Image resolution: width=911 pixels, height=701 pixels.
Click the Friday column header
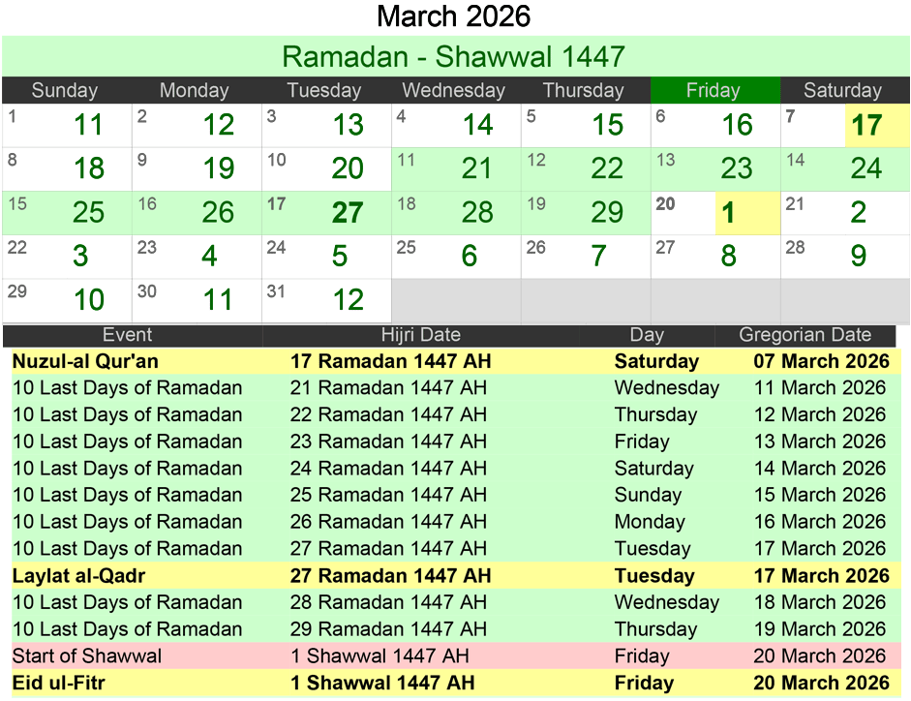point(714,91)
